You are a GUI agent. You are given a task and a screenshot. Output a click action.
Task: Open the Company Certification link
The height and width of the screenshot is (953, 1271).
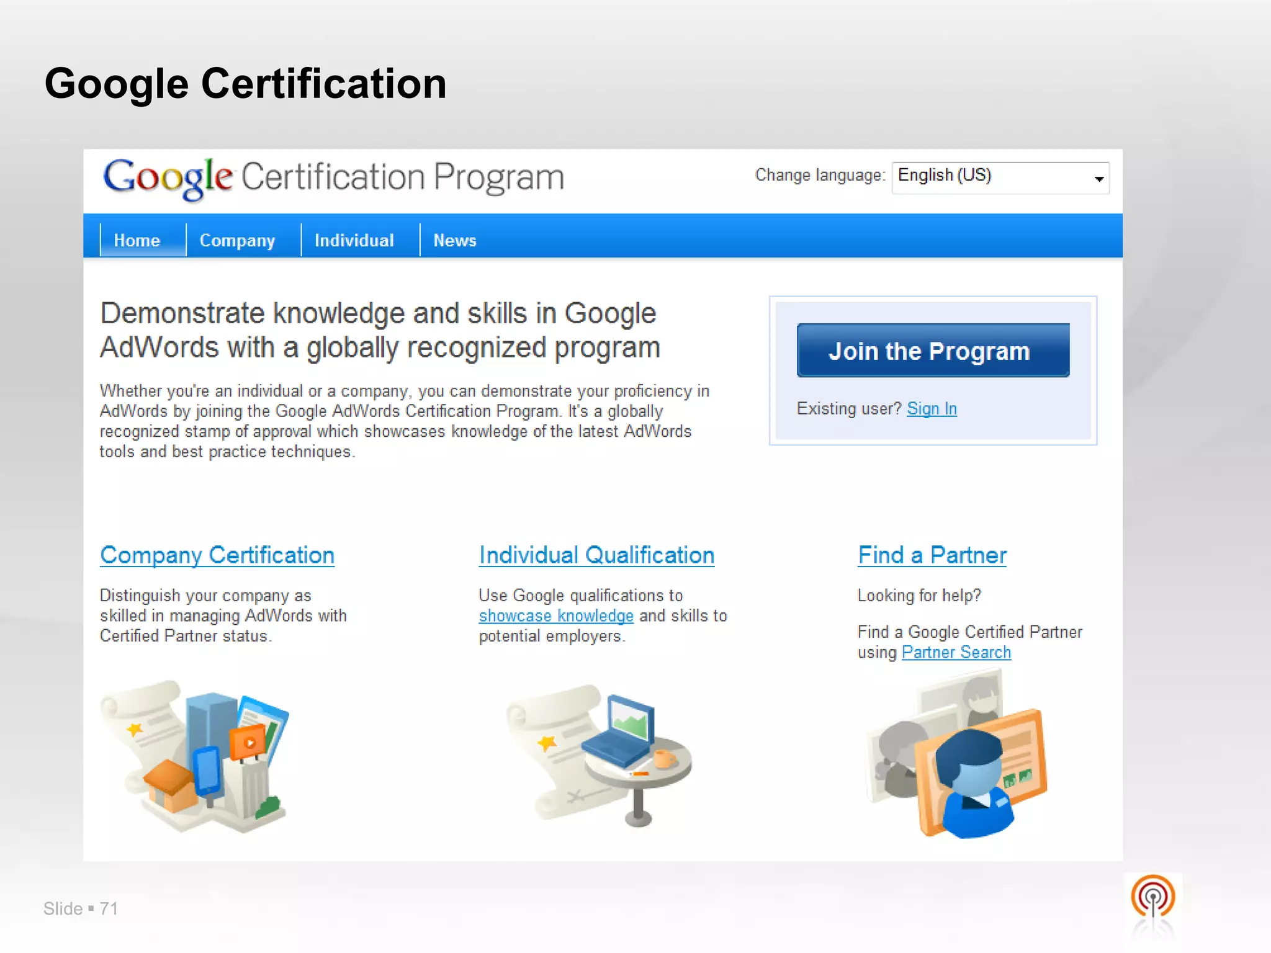point(217,555)
